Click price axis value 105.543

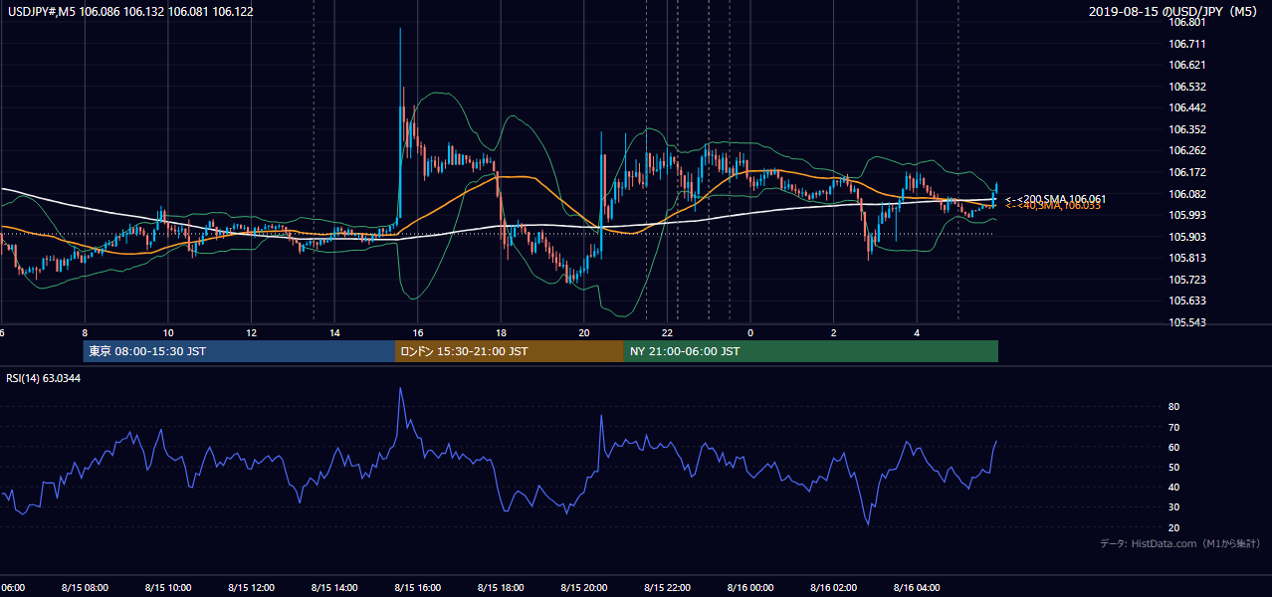coord(1188,322)
